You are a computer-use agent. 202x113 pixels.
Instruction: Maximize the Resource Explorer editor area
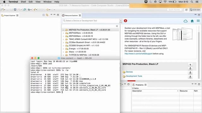pos(199,15)
